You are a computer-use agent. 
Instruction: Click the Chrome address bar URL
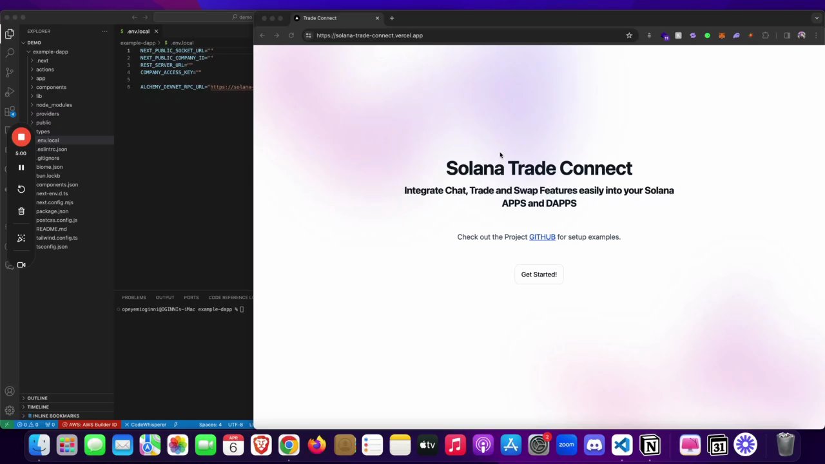(x=369, y=35)
